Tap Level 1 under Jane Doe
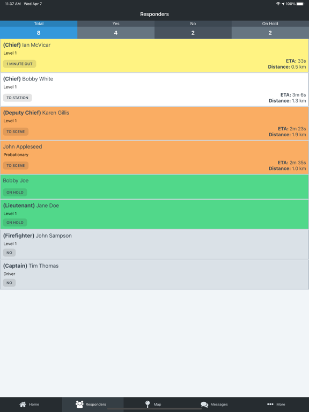 click(10, 214)
